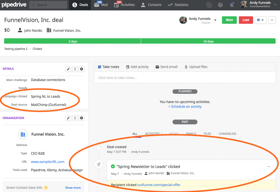Select the Send email tab
Screen dimensions: 280x192
click(x=167, y=67)
